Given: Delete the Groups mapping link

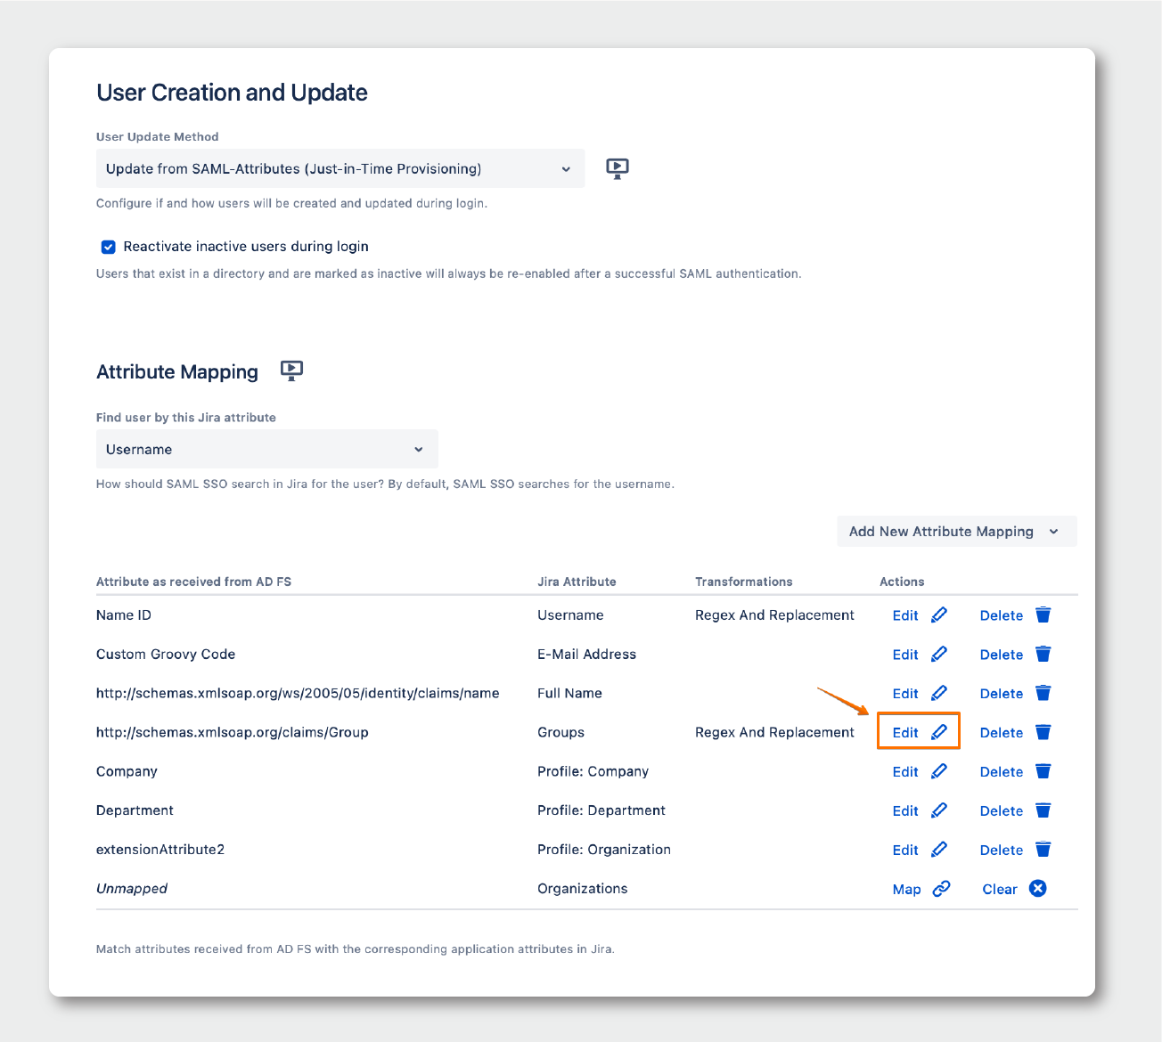Looking at the screenshot, I should pos(1002,733).
